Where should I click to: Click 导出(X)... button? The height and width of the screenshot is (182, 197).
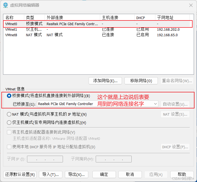click(76, 175)
